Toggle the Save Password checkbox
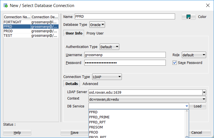The image size is (214, 138). [x=175, y=63]
